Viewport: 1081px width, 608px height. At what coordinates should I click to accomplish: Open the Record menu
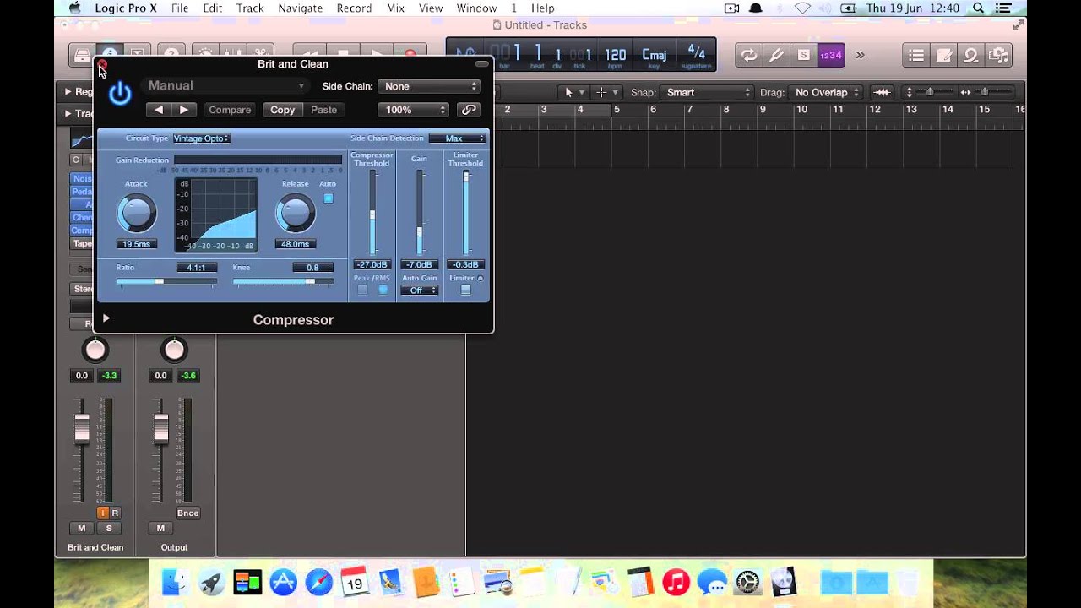click(354, 8)
